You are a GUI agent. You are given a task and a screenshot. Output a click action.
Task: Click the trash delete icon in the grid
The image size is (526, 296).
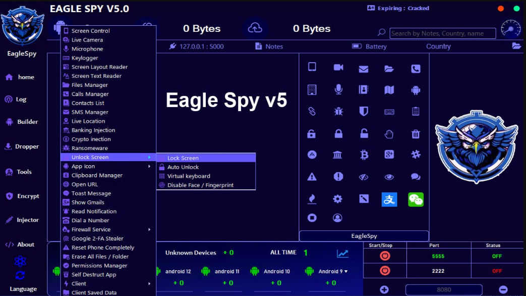[415, 133]
